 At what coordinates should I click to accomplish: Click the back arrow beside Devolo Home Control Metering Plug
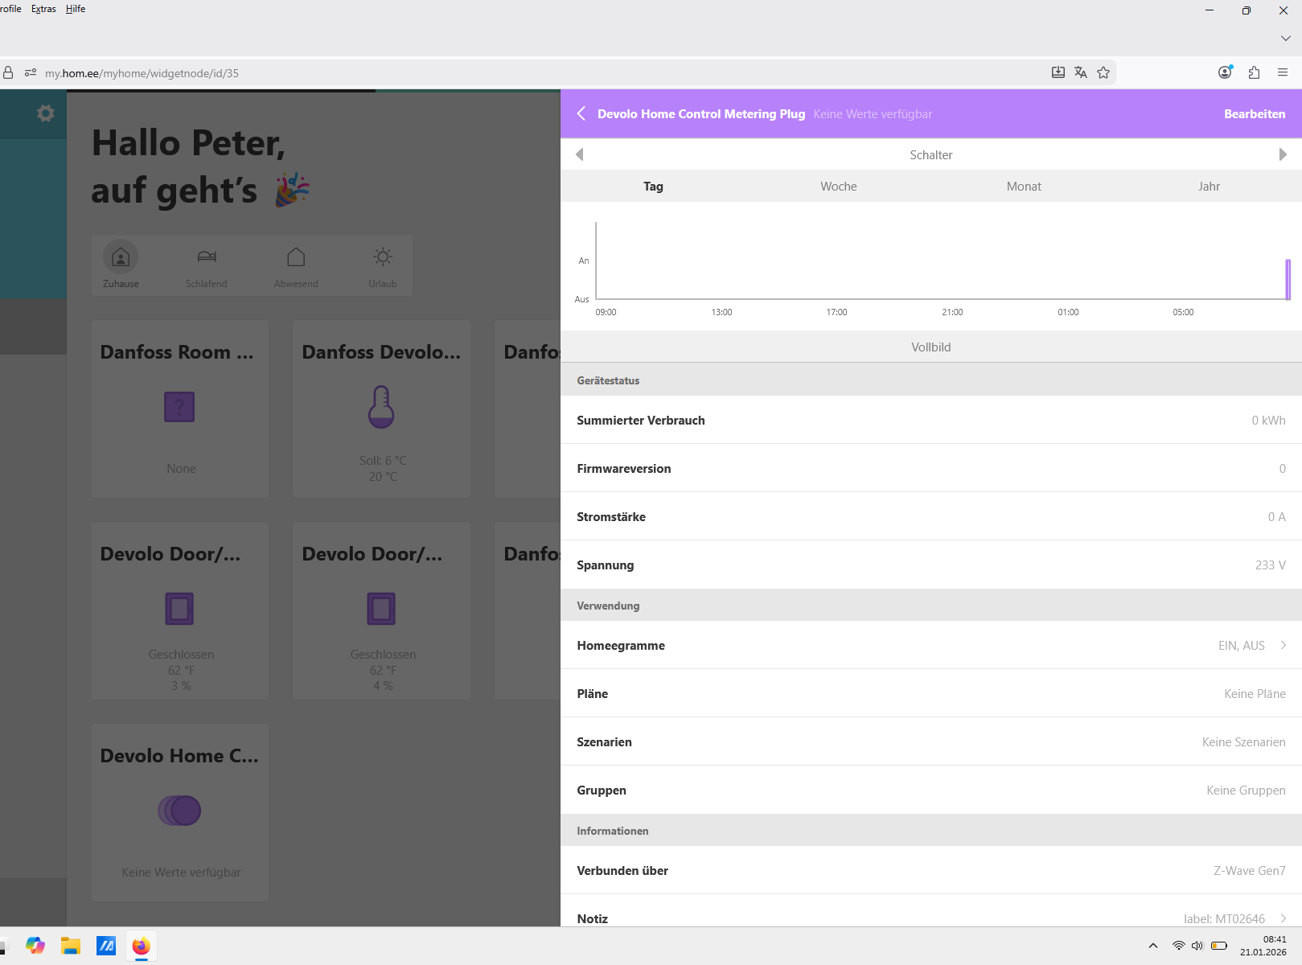click(x=581, y=114)
